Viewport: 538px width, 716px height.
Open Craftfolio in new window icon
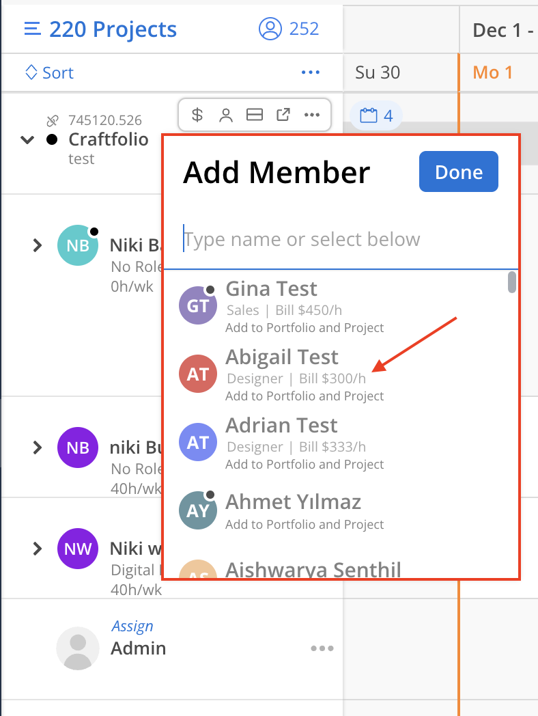tap(283, 115)
